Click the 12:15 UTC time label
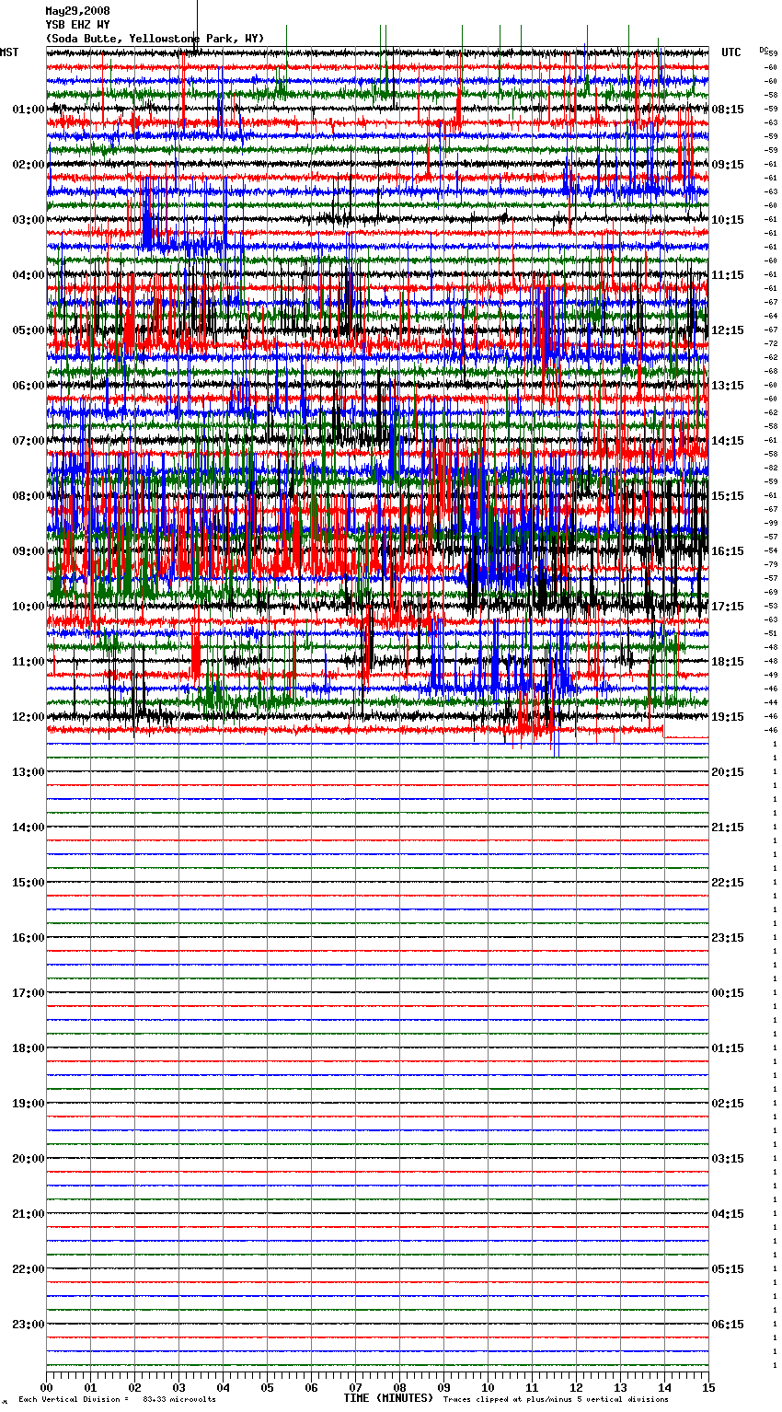Screen dimensions: 782x1412 click(x=728, y=330)
